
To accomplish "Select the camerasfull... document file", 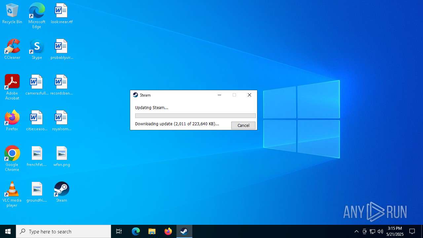I will pyautogui.click(x=37, y=85).
